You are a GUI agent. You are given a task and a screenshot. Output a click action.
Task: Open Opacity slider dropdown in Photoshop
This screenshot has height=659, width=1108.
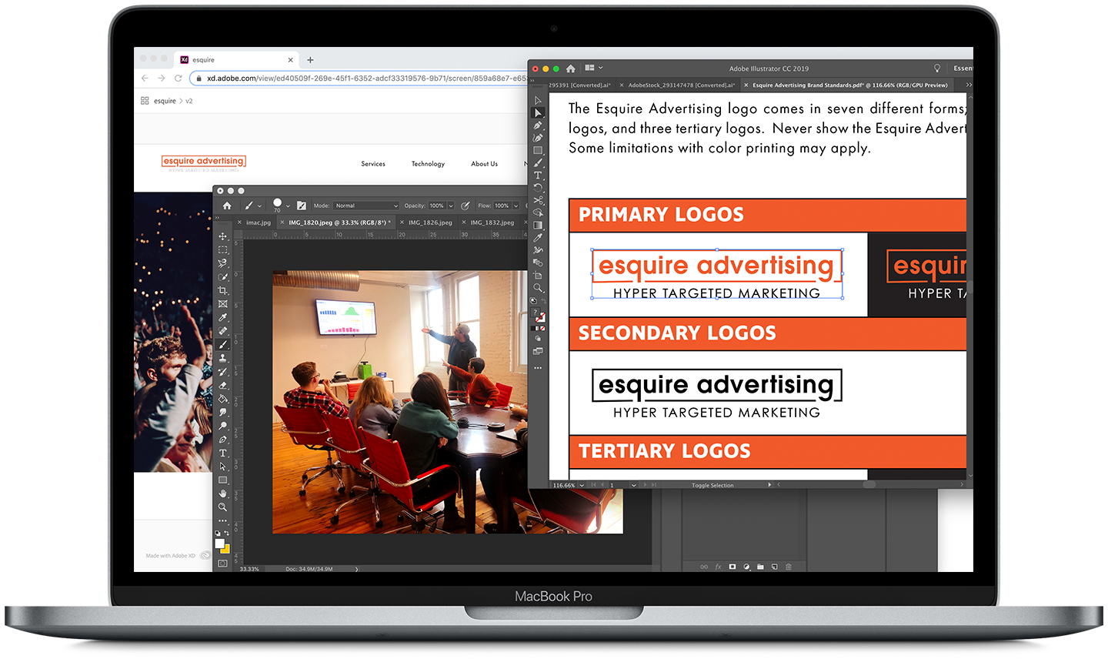tap(450, 206)
